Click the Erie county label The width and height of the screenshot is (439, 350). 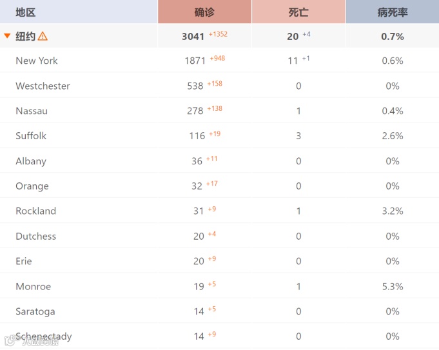[24, 261]
